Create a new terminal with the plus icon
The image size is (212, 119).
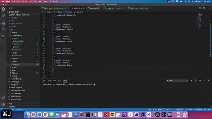click(x=191, y=81)
